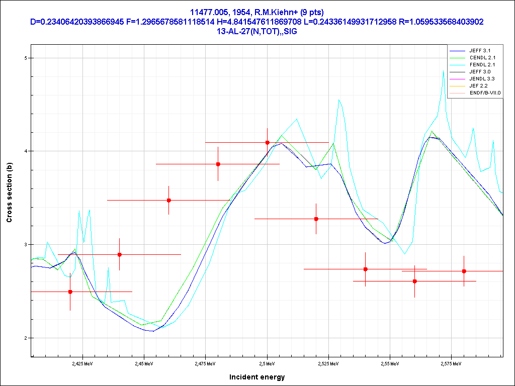The image size is (515, 386).
Task: Click the y-axis tick label 5
Action: tap(26, 58)
